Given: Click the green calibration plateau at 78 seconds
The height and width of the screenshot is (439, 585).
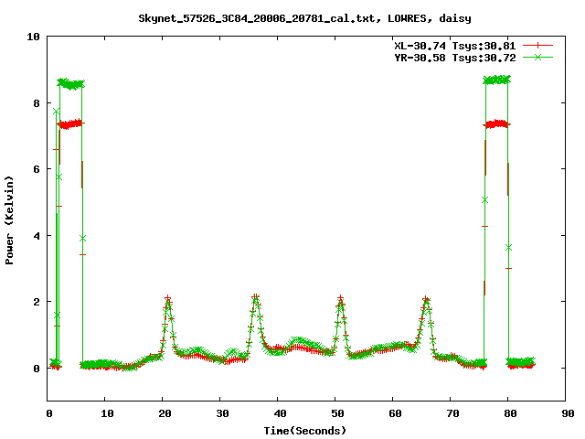Looking at the screenshot, I should (x=496, y=80).
